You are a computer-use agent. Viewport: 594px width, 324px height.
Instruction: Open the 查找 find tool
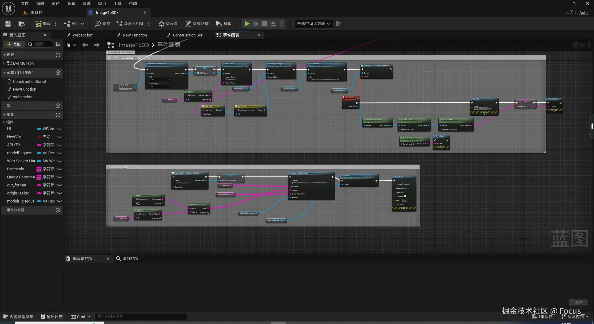tap(102, 24)
